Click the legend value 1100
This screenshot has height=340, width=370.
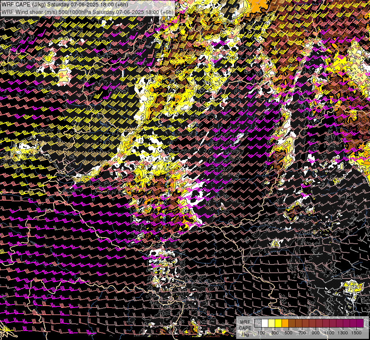(x=329, y=333)
